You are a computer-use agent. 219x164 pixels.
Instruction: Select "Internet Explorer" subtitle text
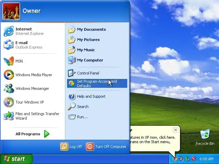click(x=30, y=33)
